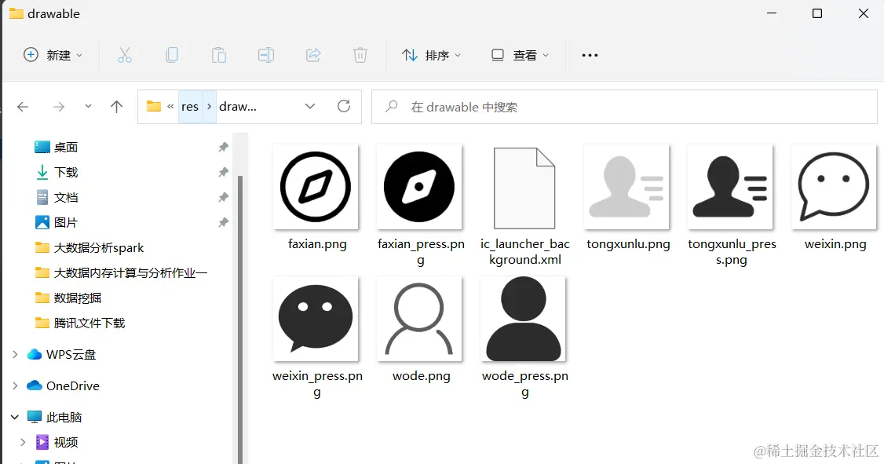Click the faxian.png file name

317,244
